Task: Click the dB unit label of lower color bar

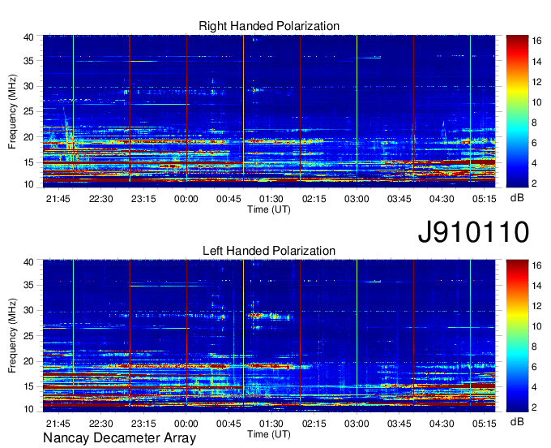Action: point(517,421)
